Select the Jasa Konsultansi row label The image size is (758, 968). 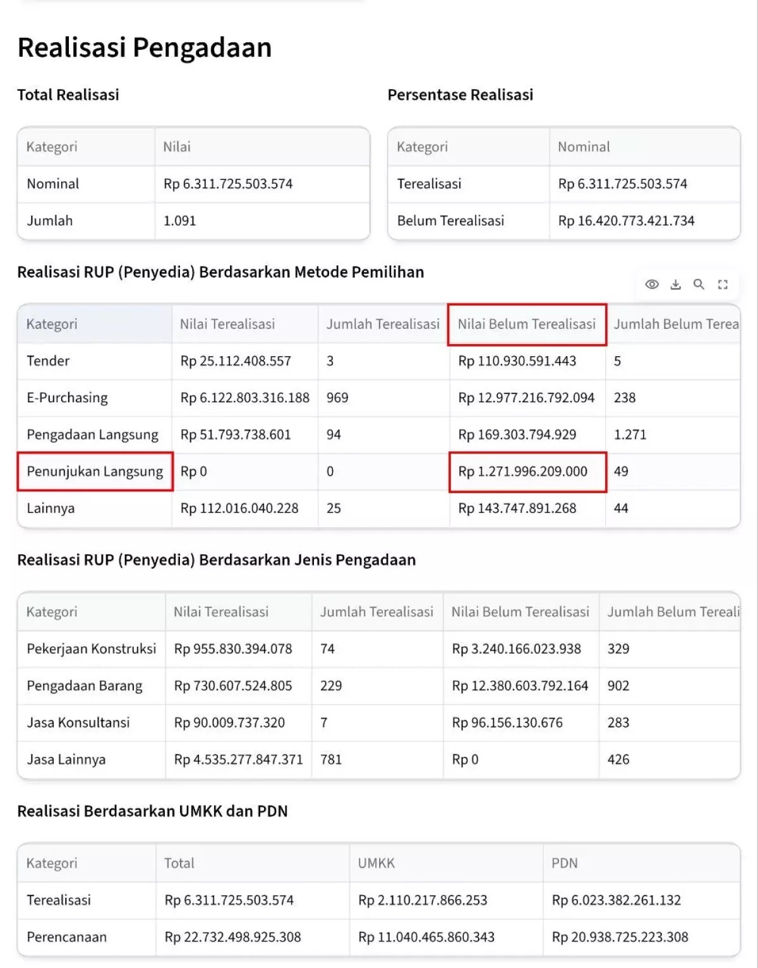pos(92,723)
